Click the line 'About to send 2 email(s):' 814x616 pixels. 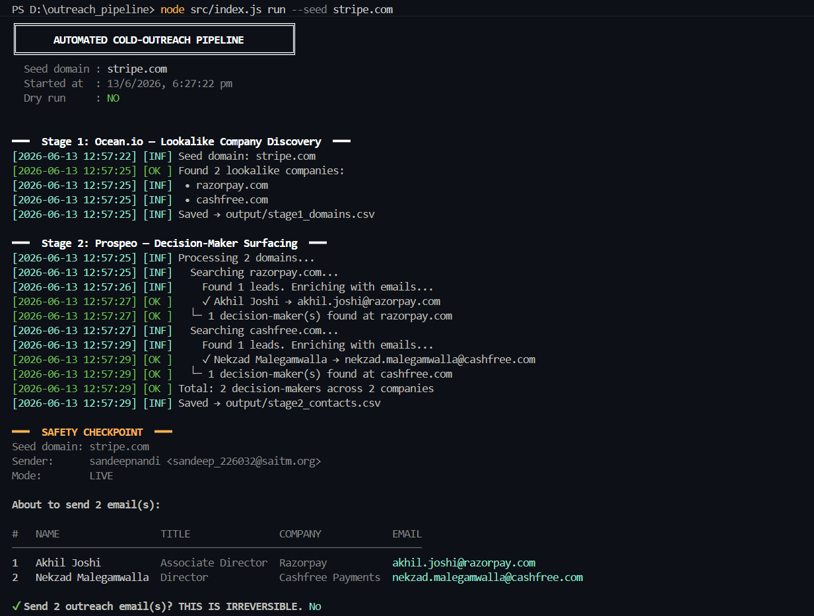pyautogui.click(x=86, y=504)
